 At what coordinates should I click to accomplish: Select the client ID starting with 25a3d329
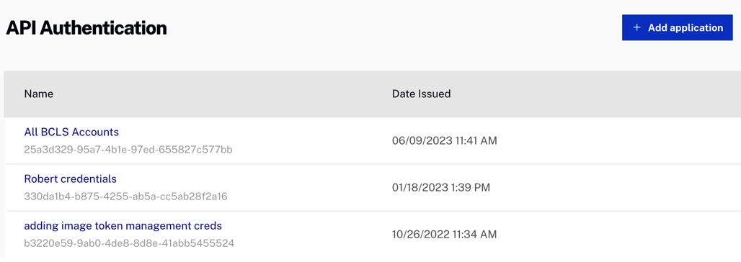coord(128,150)
